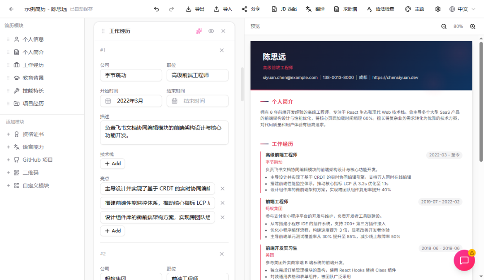Click Add under 技术栈
Screen dimensions: 484x280
[112, 164]
